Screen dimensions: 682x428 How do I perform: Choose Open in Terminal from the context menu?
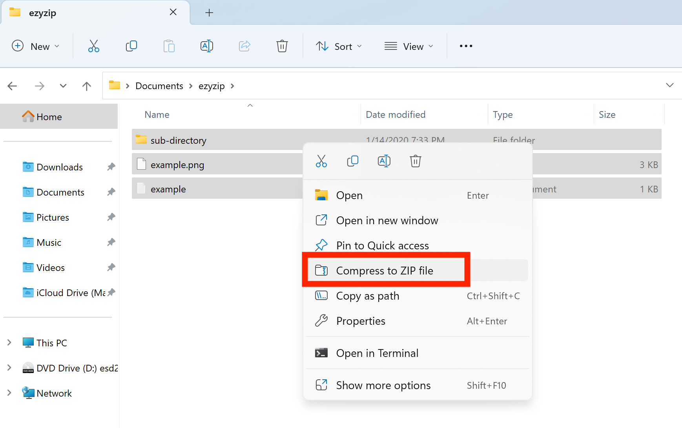pos(377,353)
